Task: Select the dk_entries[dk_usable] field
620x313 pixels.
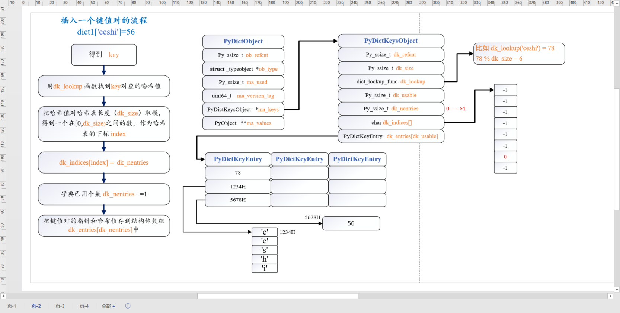Action: coord(391,136)
